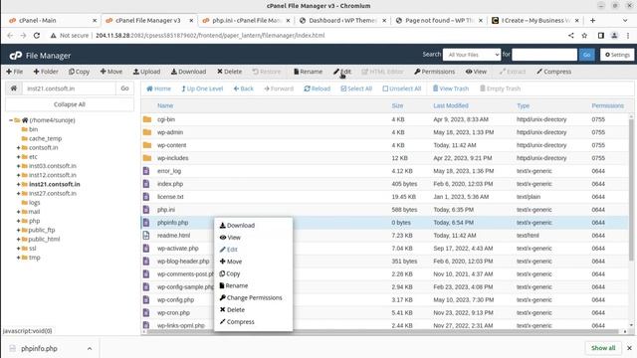Collapse the /home4/sunoje root node

pyautogui.click(x=11, y=120)
